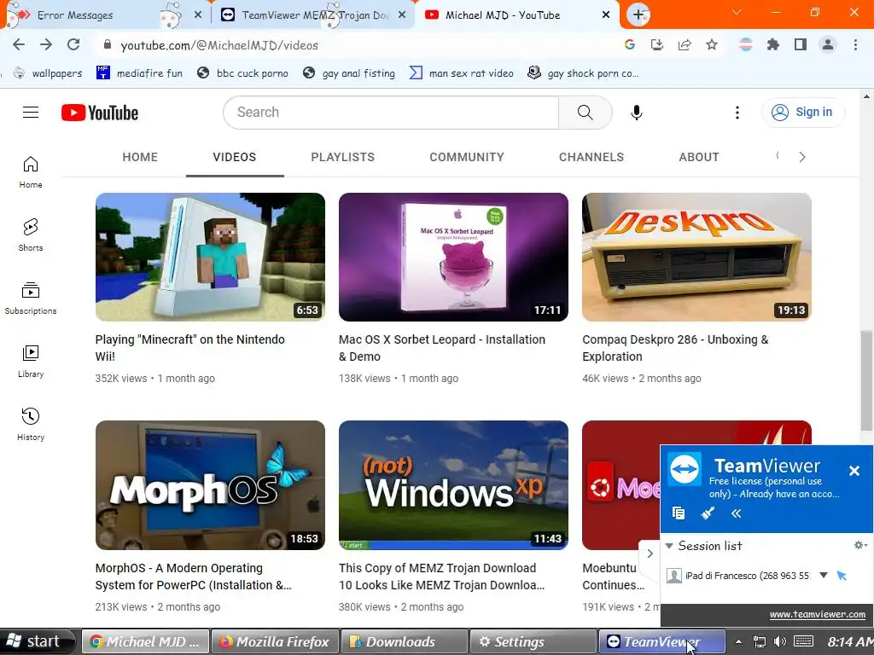This screenshot has width=874, height=655.
Task: Click the search magnifier button
Action: (586, 113)
